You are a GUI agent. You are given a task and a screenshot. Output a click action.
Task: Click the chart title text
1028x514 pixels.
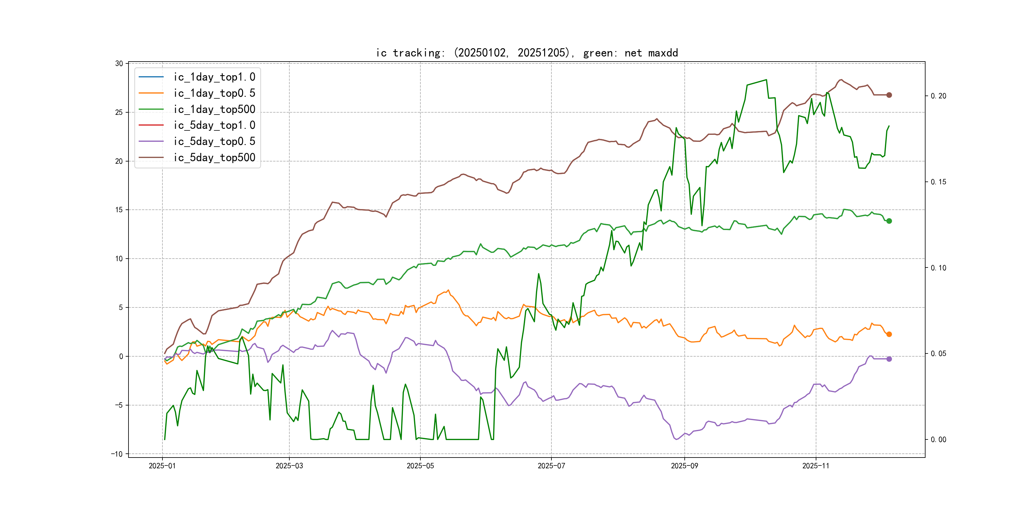(527, 53)
